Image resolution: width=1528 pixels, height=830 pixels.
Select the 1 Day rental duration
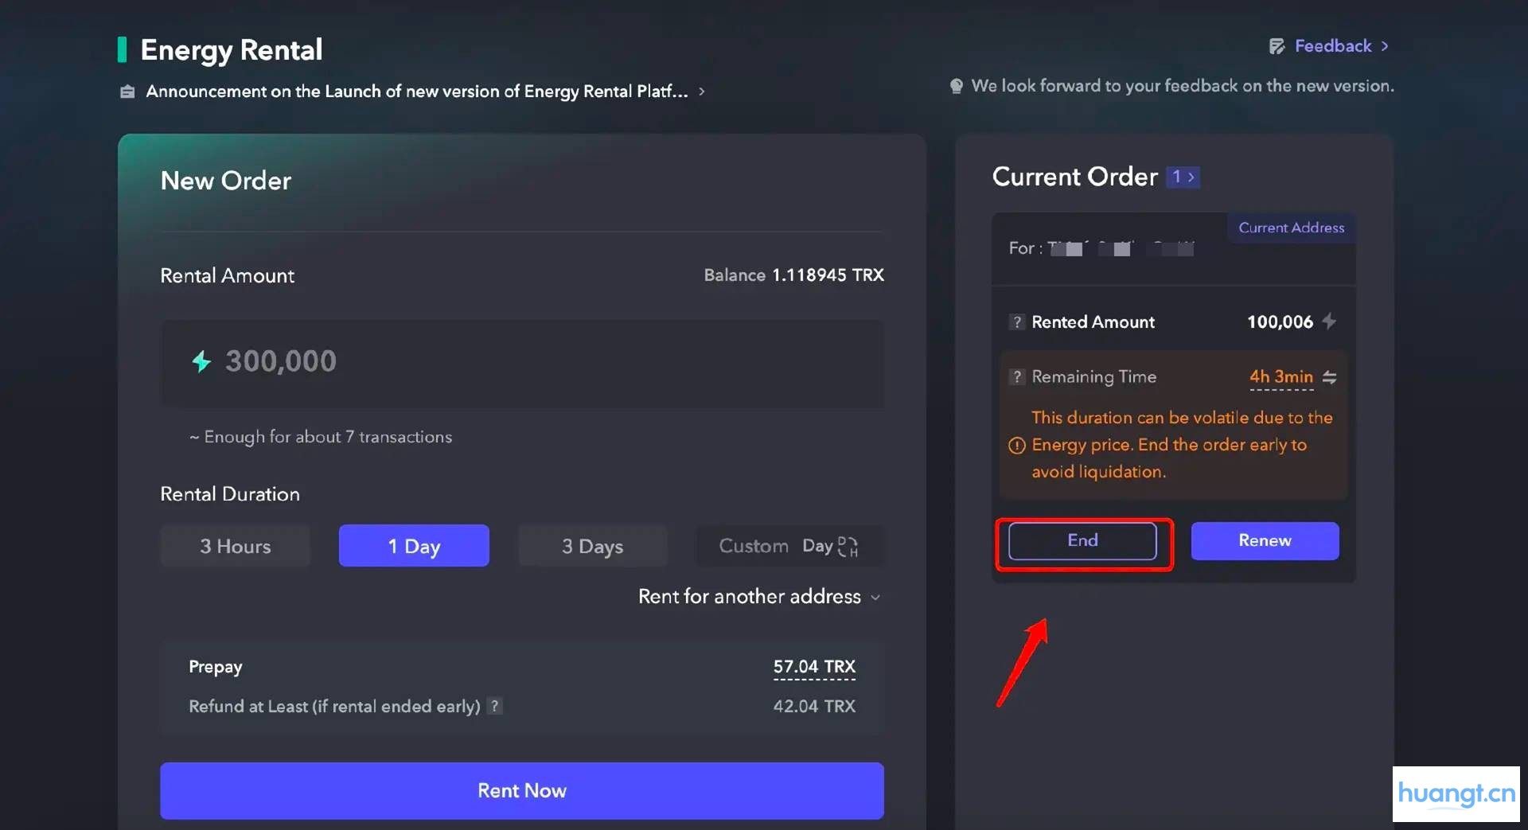414,546
